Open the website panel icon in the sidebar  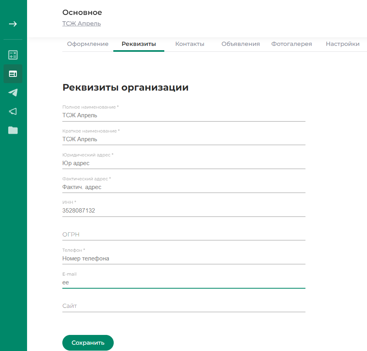pos(13,74)
